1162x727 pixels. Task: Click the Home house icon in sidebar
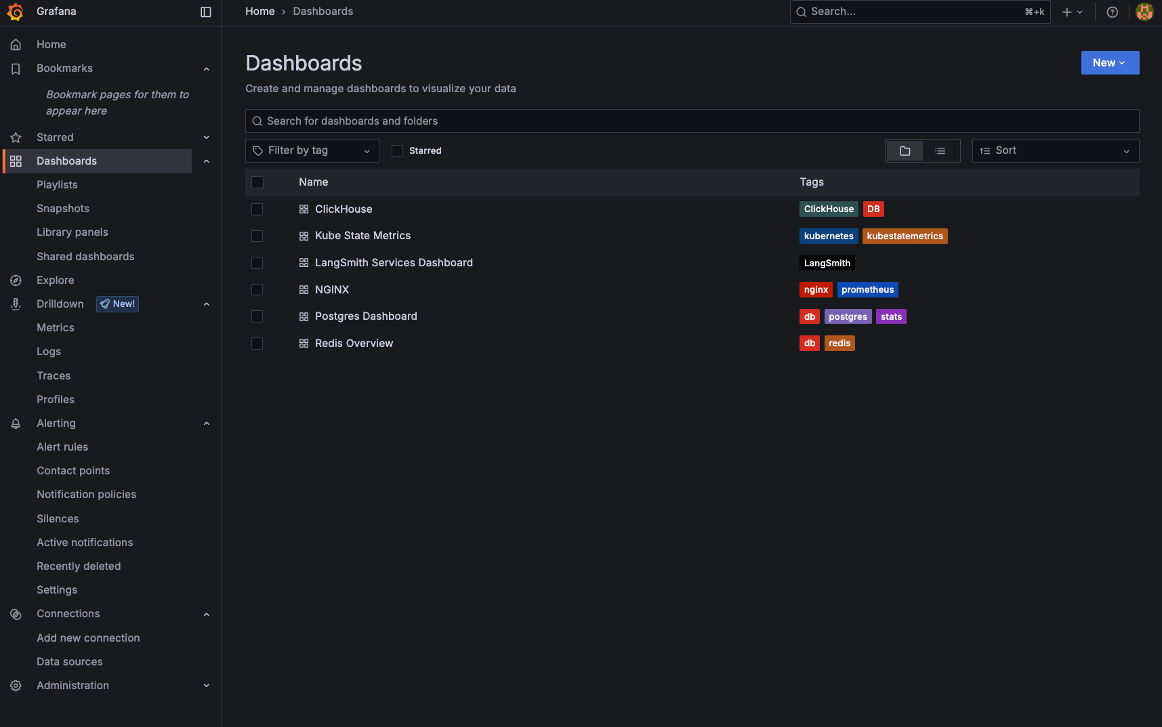tap(16, 45)
